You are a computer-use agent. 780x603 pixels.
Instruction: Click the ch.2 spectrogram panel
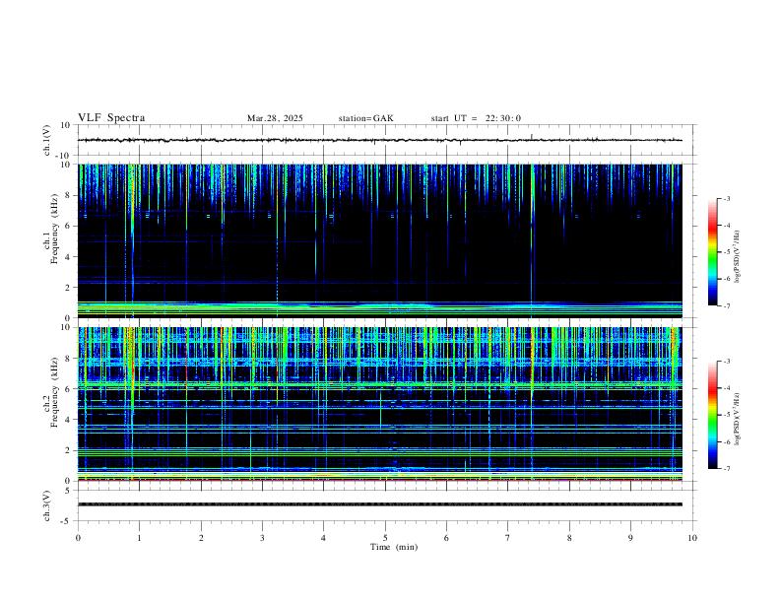pos(380,404)
